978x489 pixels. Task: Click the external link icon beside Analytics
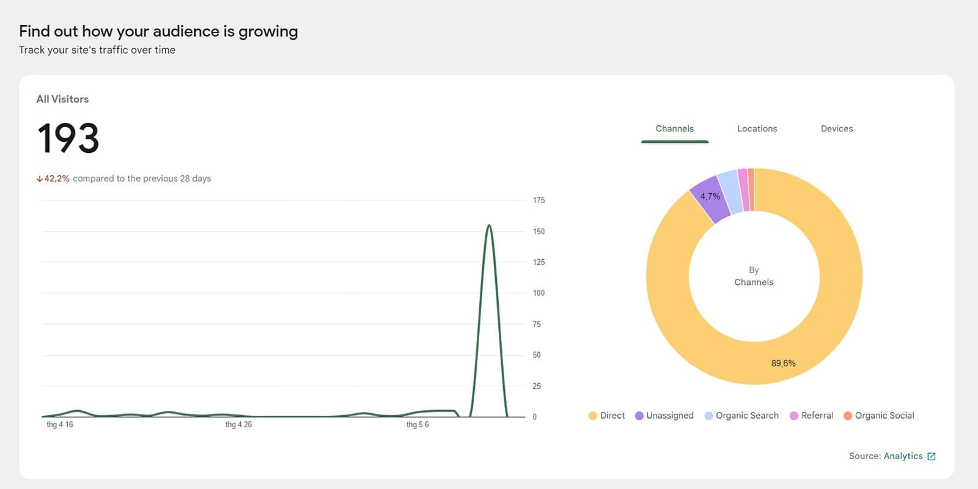pos(932,457)
